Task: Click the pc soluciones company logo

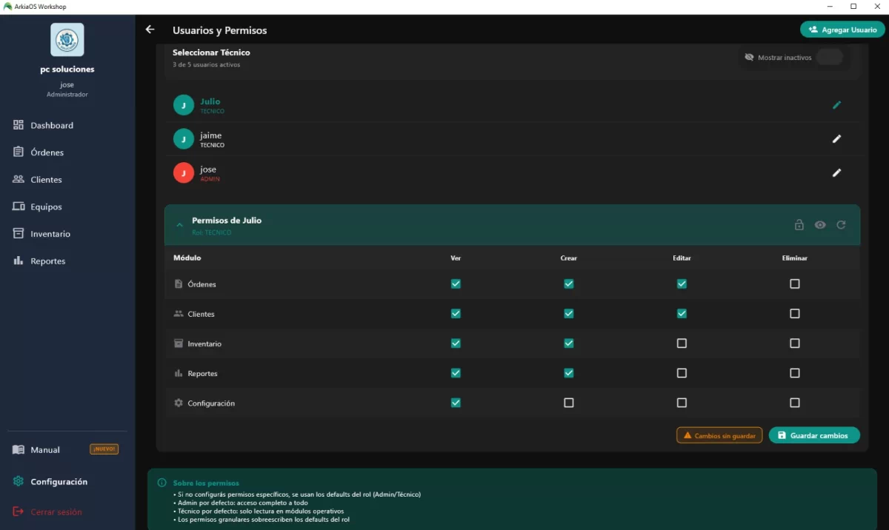Action: [x=67, y=39]
